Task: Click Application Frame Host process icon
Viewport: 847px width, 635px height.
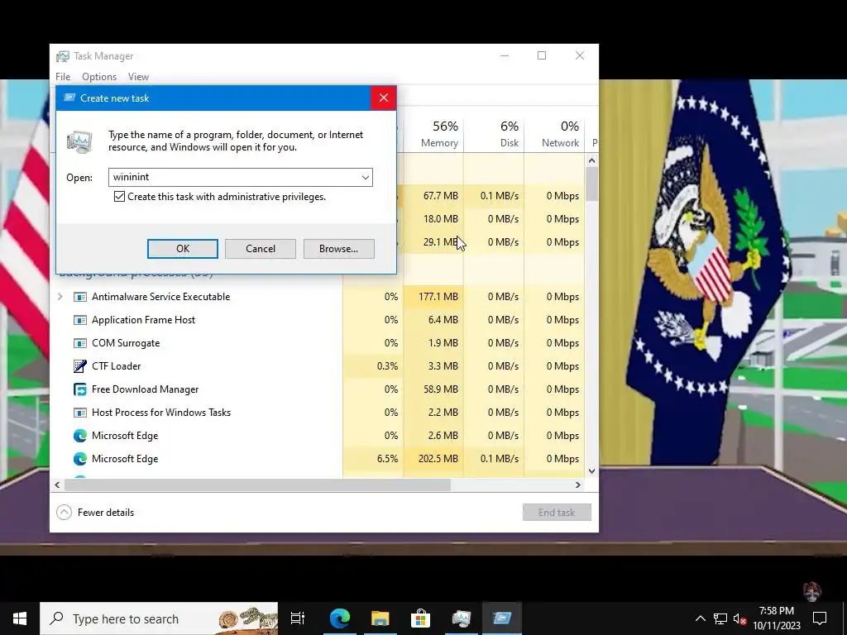Action: click(x=80, y=320)
